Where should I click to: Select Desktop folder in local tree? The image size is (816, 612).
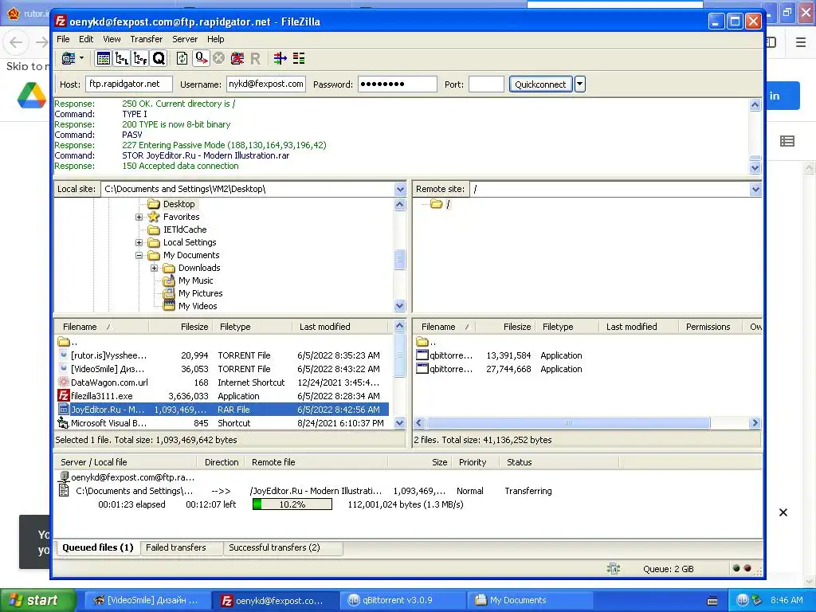pyautogui.click(x=178, y=204)
